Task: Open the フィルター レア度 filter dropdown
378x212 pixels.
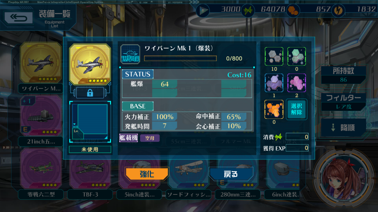Action: (344, 102)
